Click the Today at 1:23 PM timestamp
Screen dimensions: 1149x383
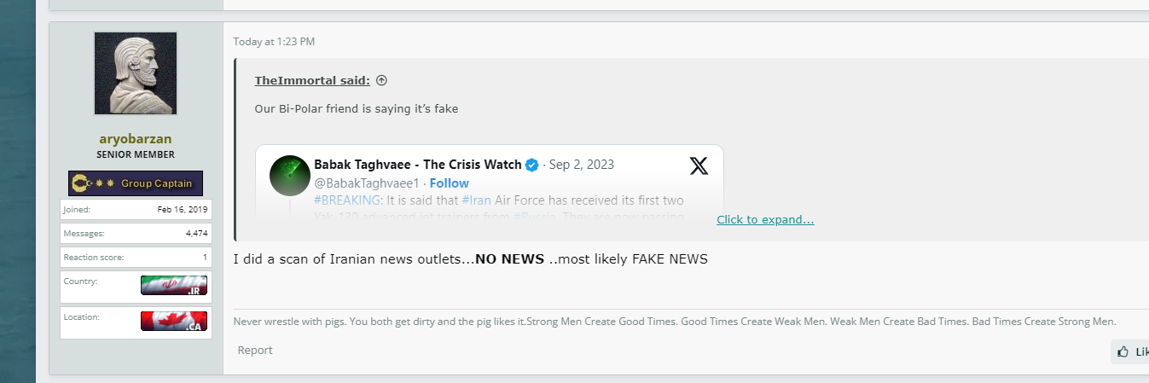point(274,41)
